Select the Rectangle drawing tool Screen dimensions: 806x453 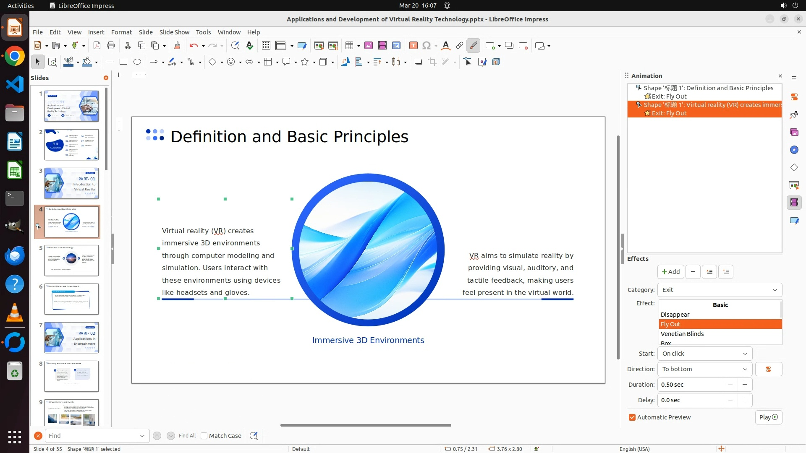(x=123, y=62)
